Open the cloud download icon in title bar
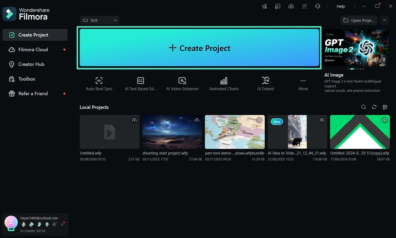Viewport: 396px width, 238px height. pyautogui.click(x=291, y=6)
